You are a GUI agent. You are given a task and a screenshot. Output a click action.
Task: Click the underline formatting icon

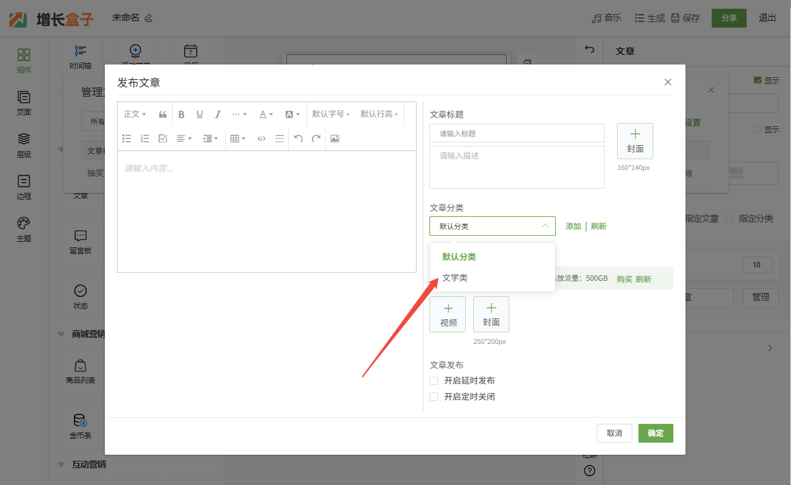click(x=200, y=114)
